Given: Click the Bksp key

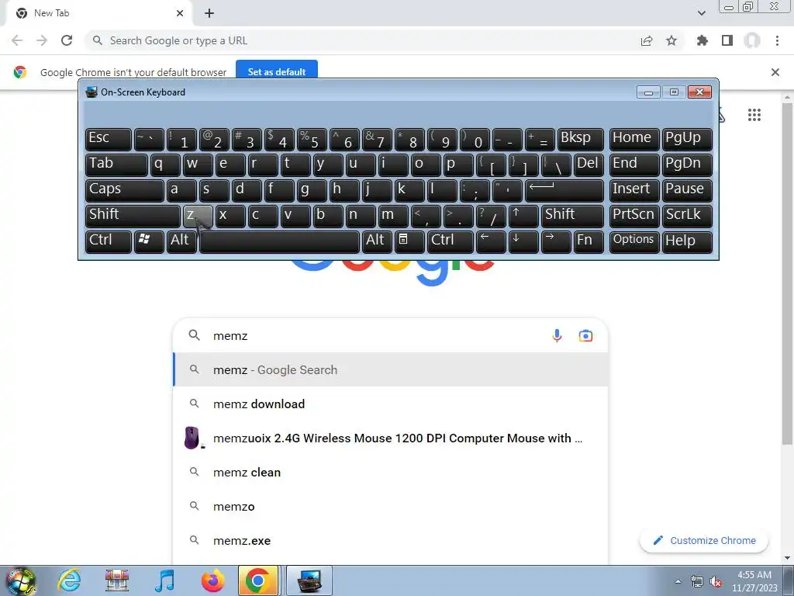Looking at the screenshot, I should [x=580, y=139].
